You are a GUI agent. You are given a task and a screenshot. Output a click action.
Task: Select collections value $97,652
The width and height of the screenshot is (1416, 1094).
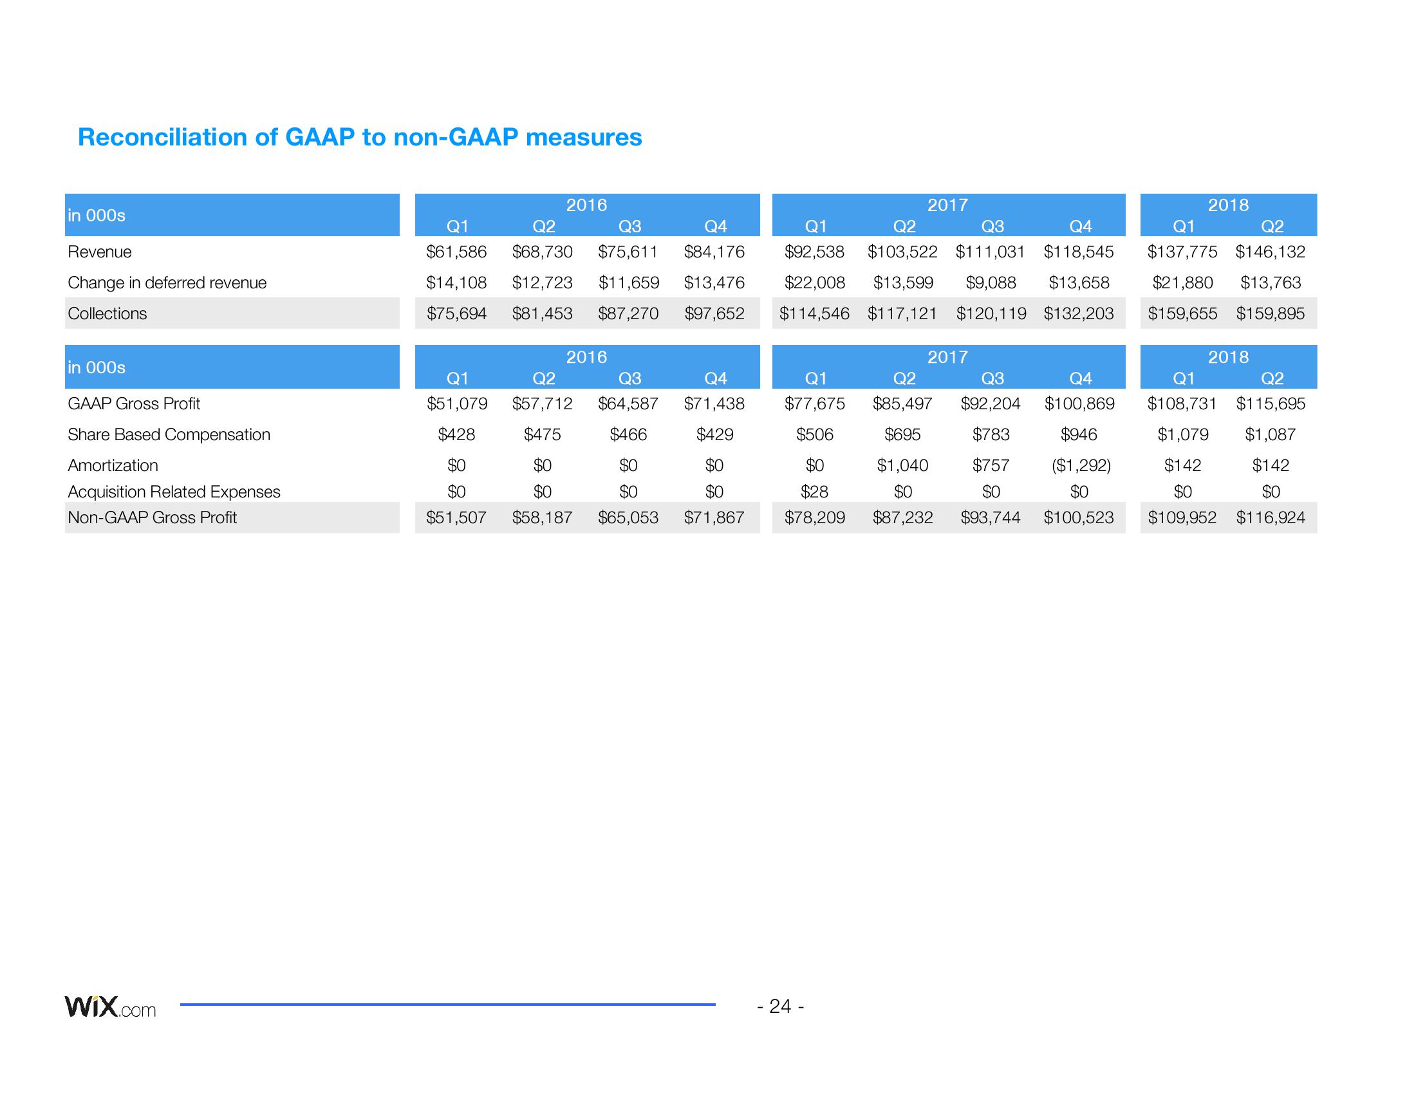714,313
